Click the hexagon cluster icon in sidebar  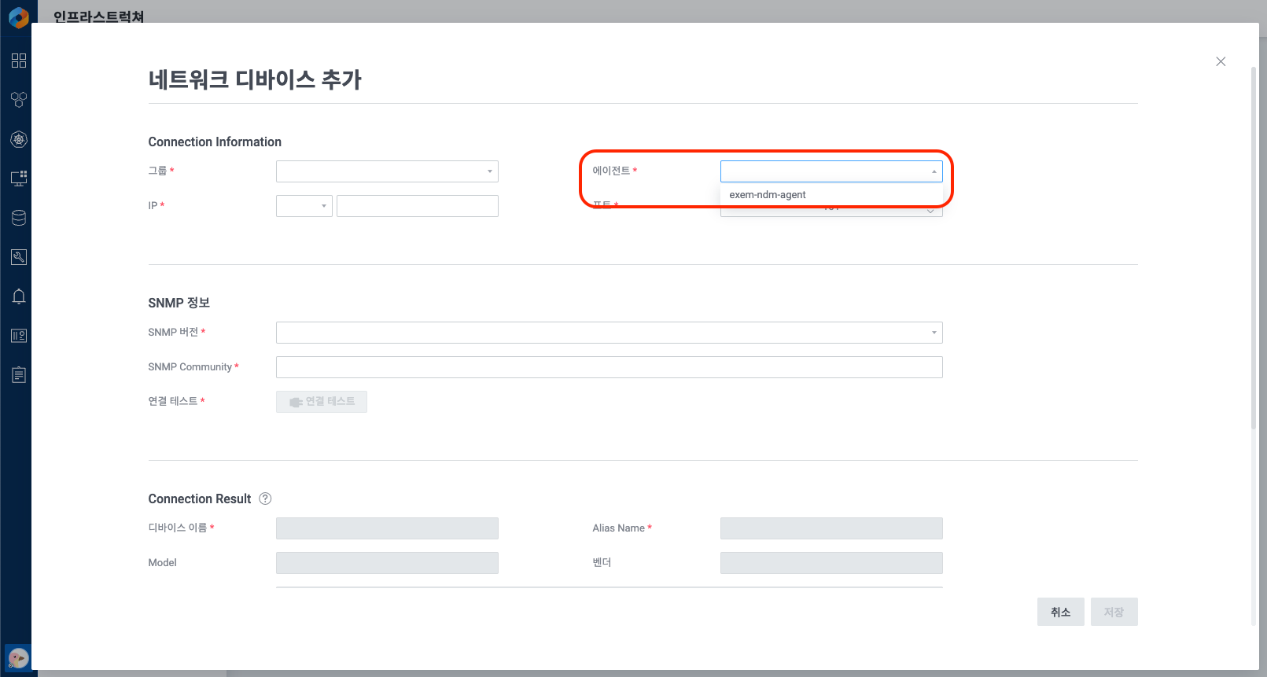tap(19, 100)
